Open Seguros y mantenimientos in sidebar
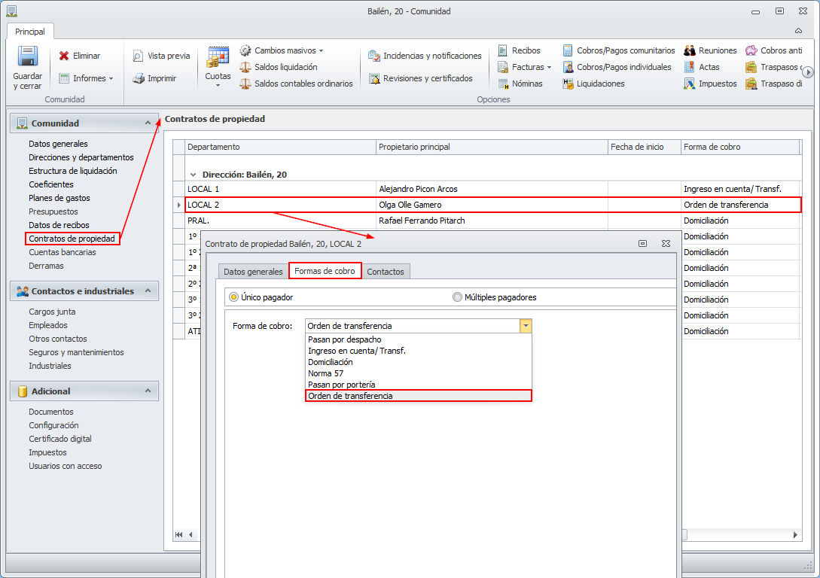820x578 pixels. click(76, 352)
